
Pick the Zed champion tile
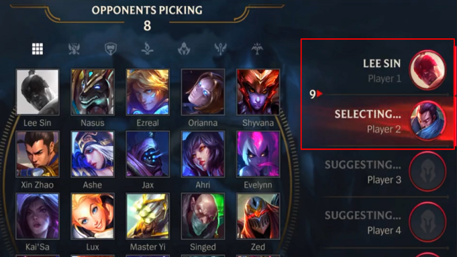tap(258, 216)
